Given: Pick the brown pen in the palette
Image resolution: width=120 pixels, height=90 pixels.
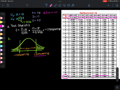Looking at the screenshot, I should pos(2,54).
